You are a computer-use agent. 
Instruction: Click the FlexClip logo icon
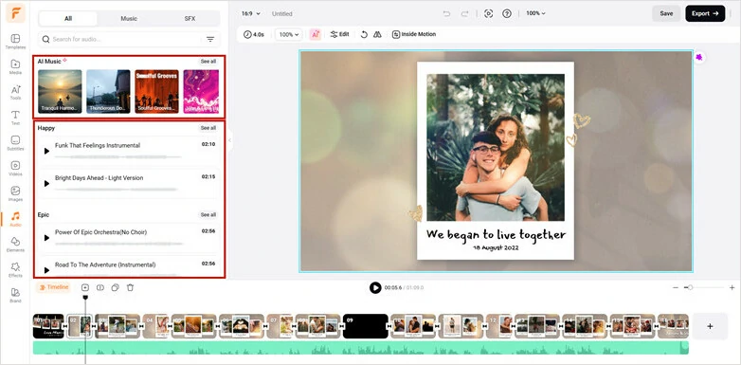click(15, 13)
